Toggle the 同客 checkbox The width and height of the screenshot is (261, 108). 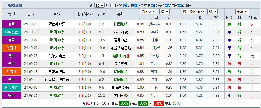(x=112, y=5)
